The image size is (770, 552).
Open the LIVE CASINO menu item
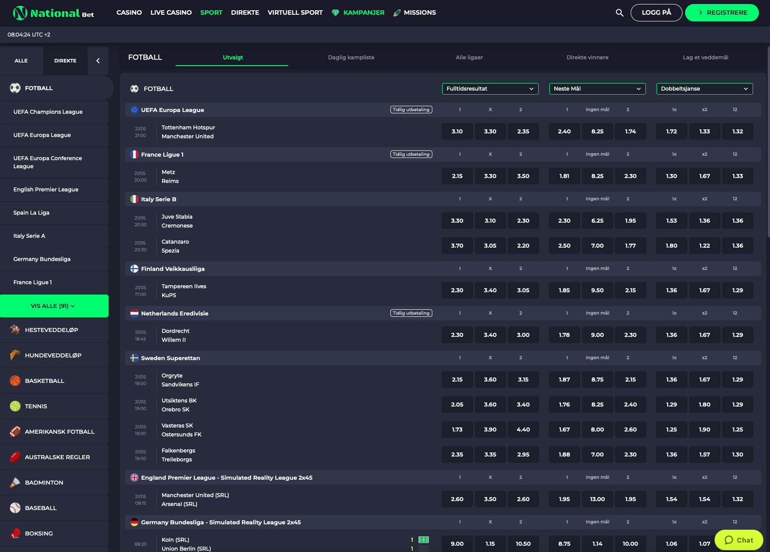click(x=171, y=12)
